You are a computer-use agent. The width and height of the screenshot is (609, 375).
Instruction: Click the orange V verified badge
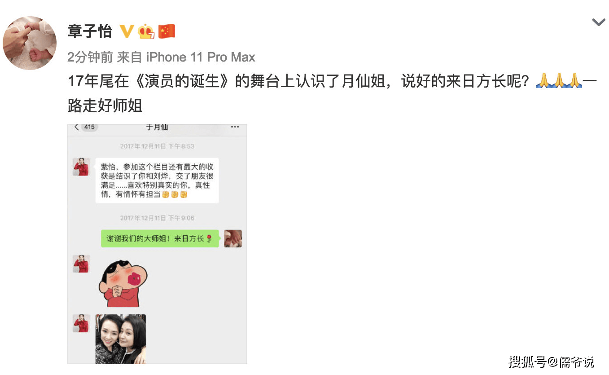pos(127,31)
